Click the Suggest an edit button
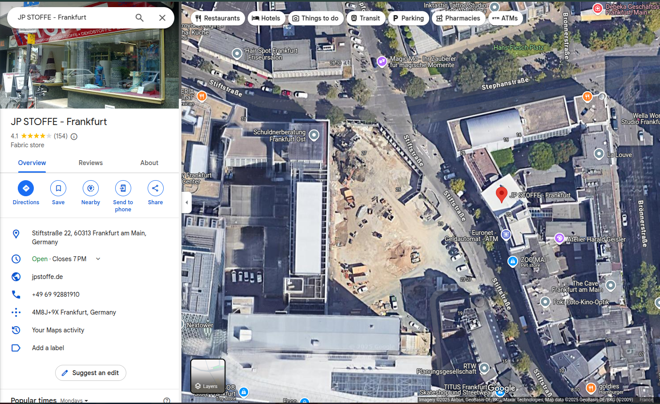 [x=90, y=373]
